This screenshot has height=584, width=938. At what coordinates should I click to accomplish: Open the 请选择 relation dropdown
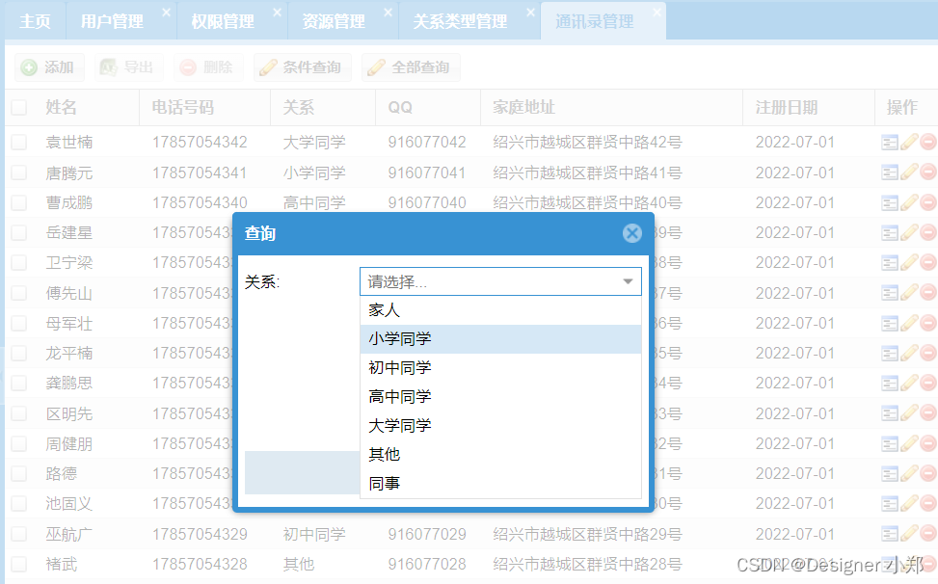501,280
